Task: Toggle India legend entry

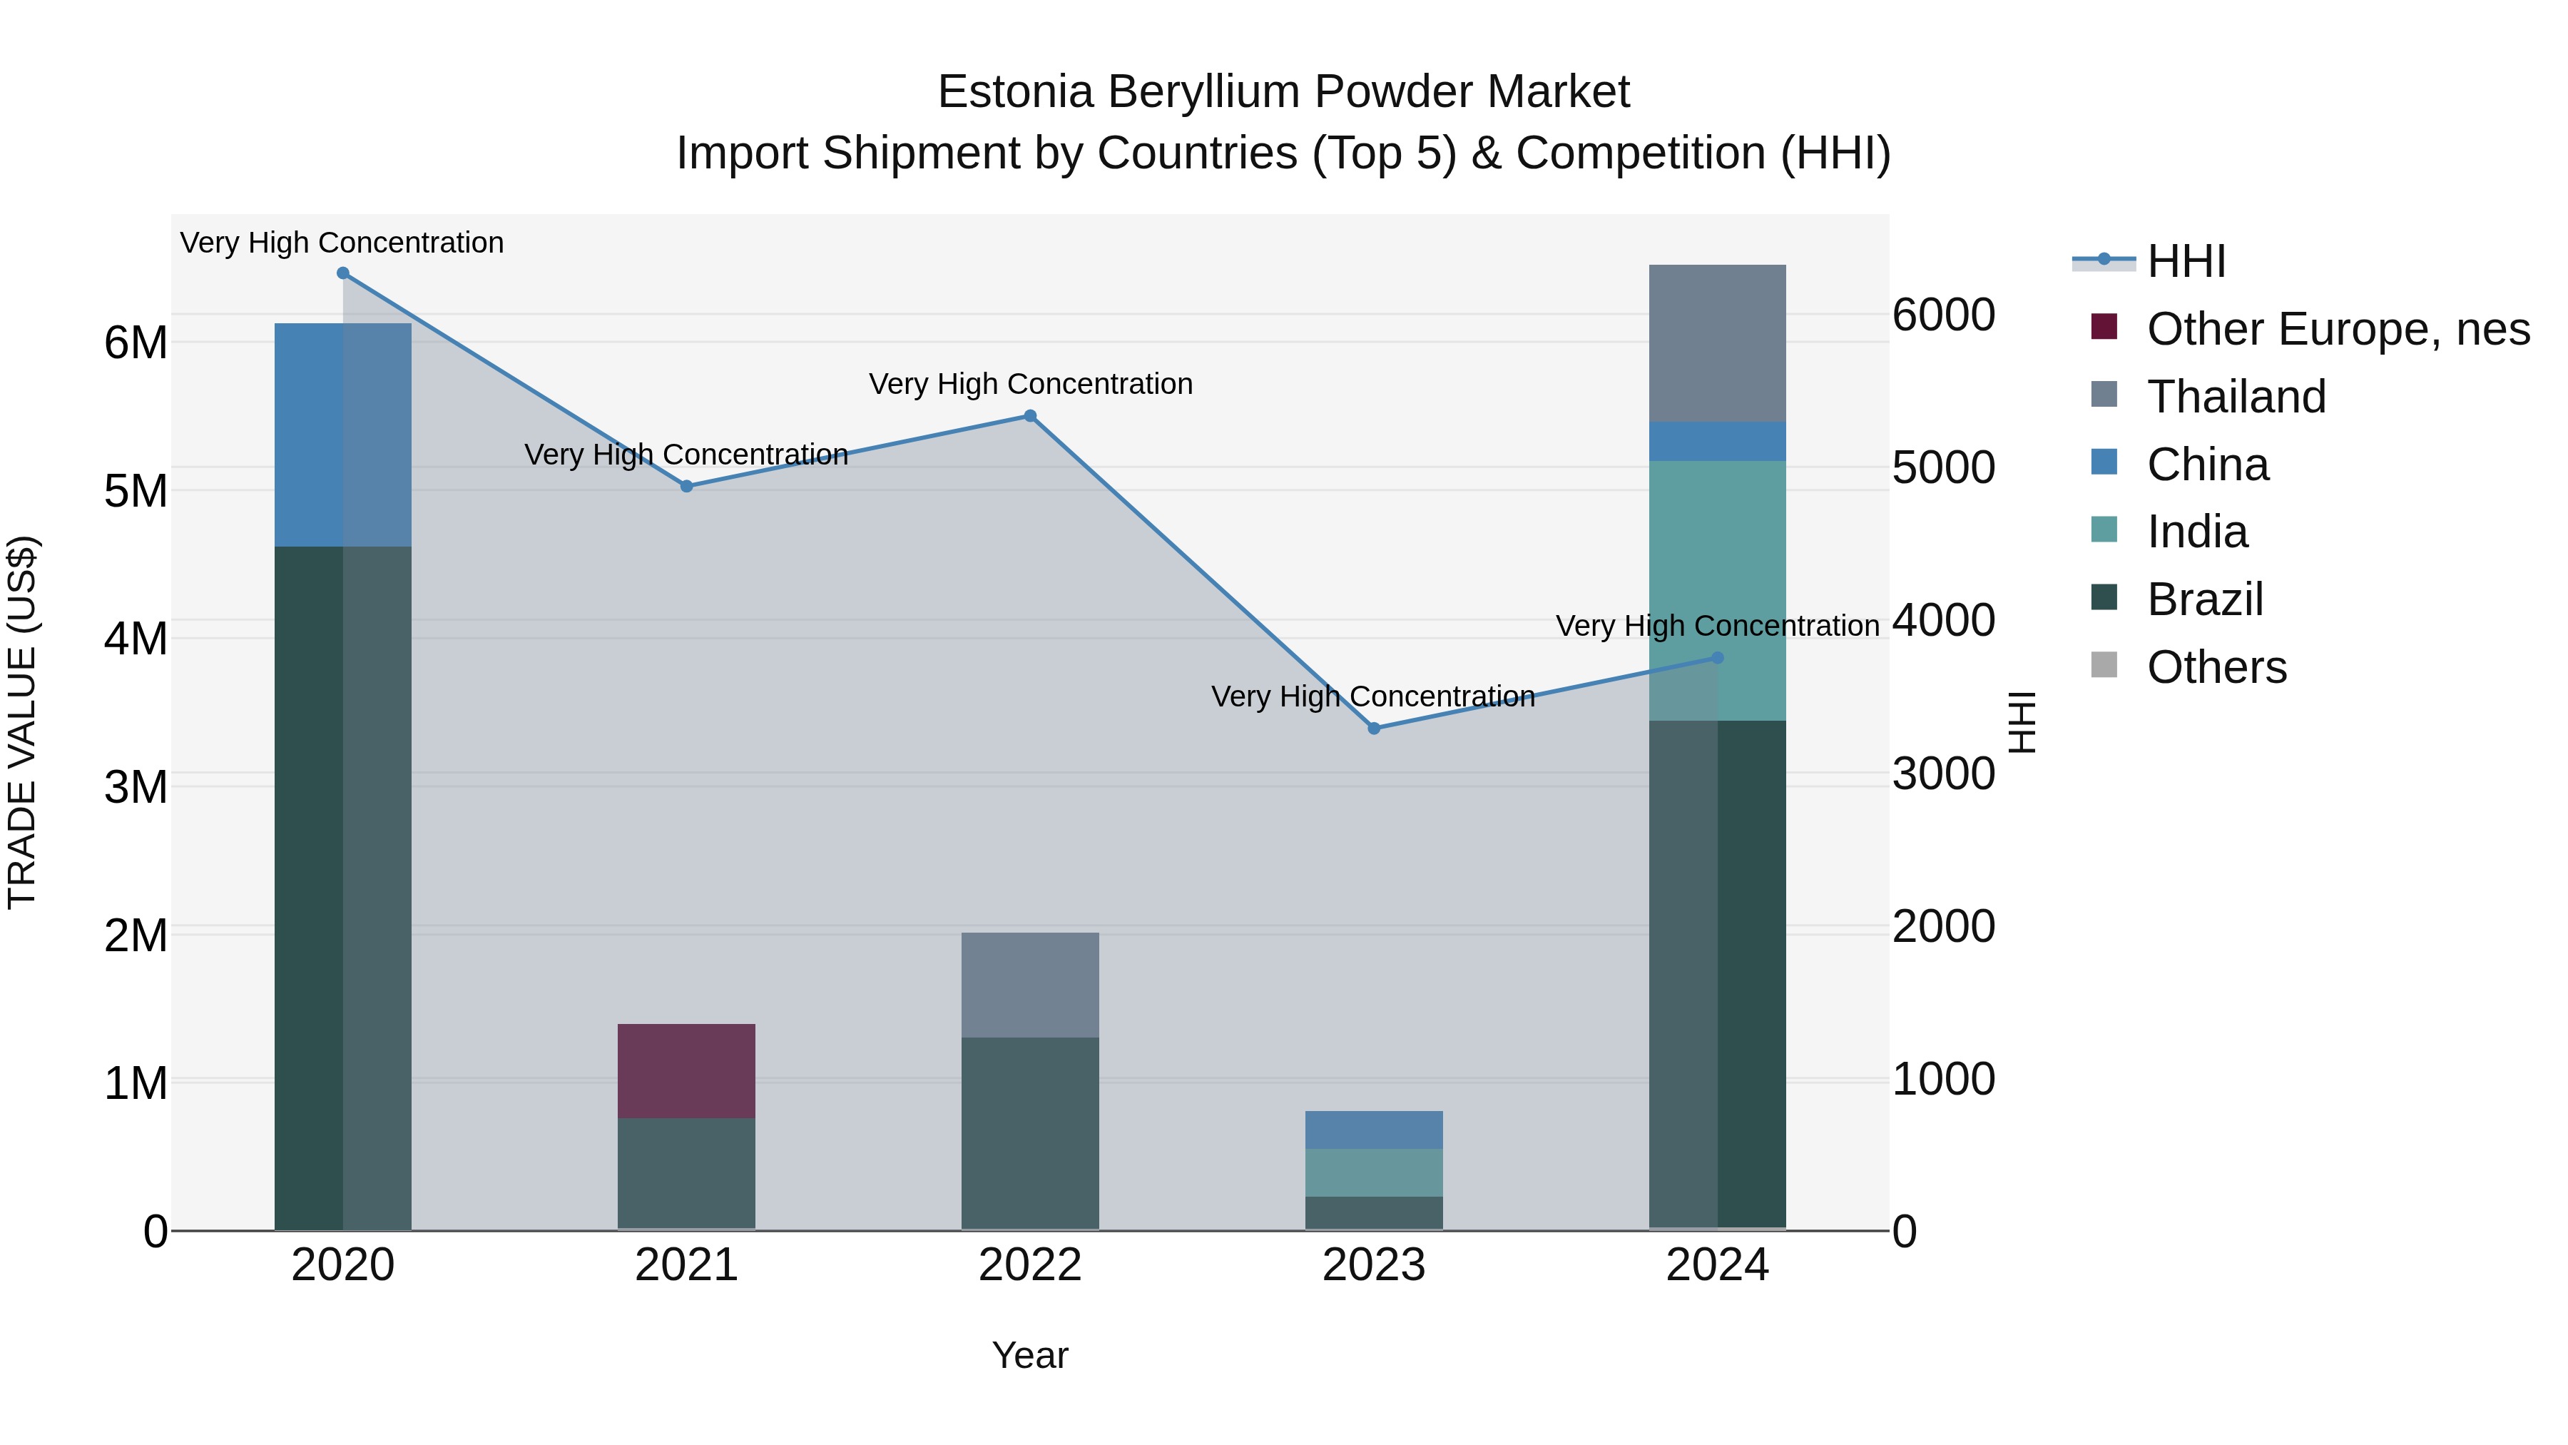Action: point(2169,532)
